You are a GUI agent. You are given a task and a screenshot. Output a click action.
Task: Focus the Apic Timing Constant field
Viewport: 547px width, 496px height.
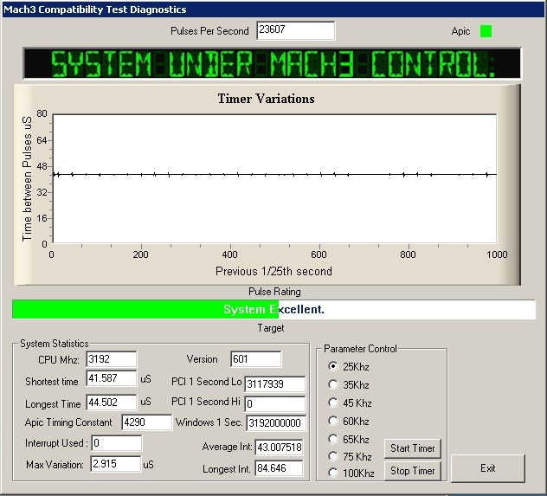(146, 422)
